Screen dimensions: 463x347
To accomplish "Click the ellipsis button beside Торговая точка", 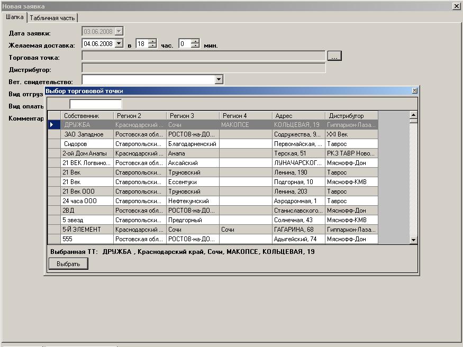I will click(x=334, y=56).
